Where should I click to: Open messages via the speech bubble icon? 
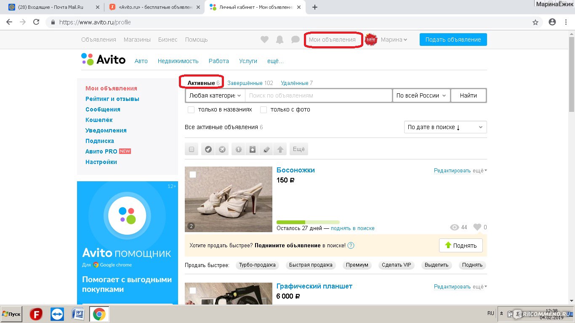click(x=295, y=40)
